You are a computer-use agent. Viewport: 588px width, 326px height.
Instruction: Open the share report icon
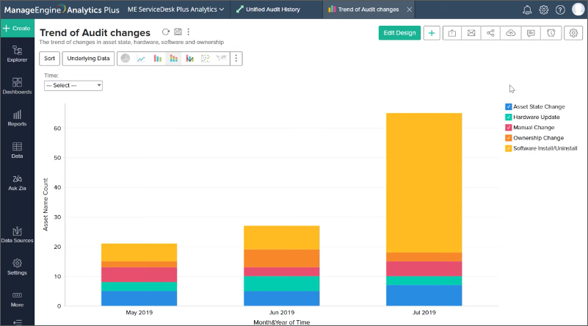[491, 33]
